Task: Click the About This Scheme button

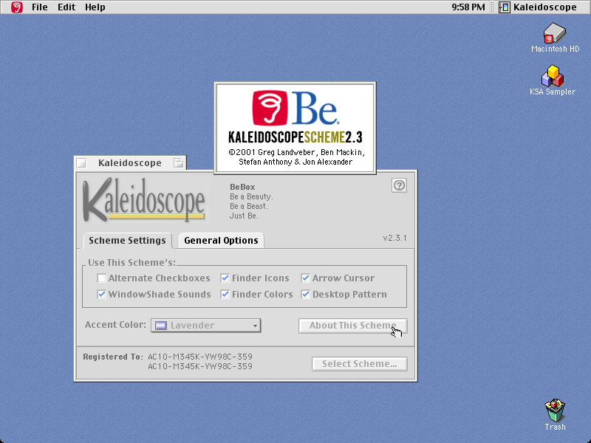Action: click(x=353, y=326)
